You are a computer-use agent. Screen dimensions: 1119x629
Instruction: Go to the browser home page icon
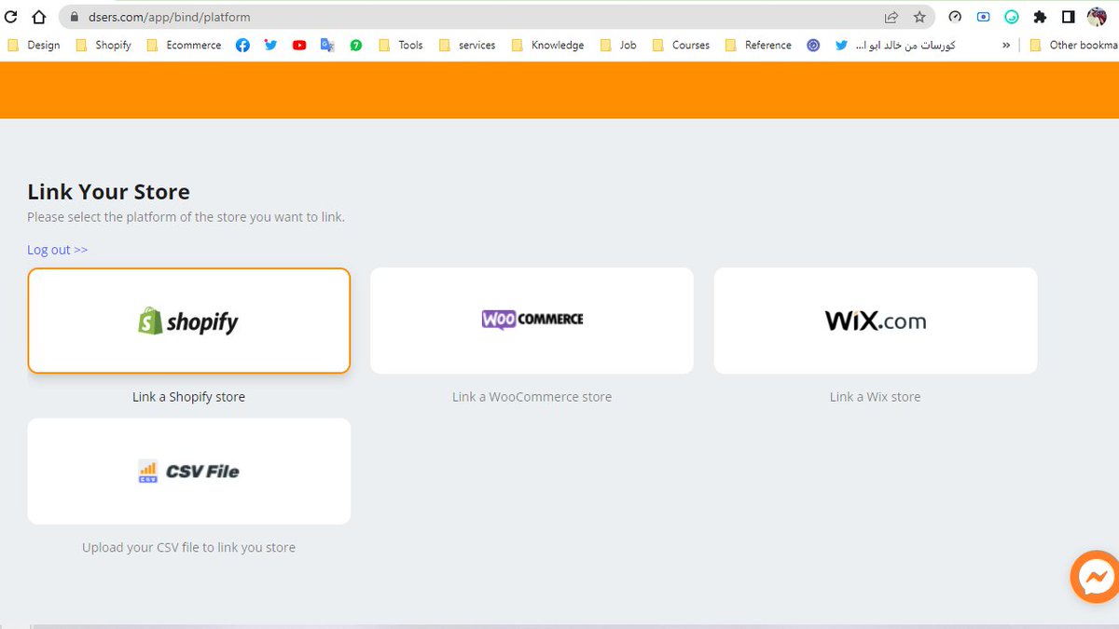[x=38, y=17]
